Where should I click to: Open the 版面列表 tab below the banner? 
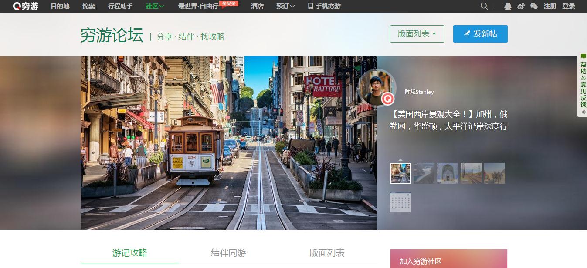click(327, 253)
